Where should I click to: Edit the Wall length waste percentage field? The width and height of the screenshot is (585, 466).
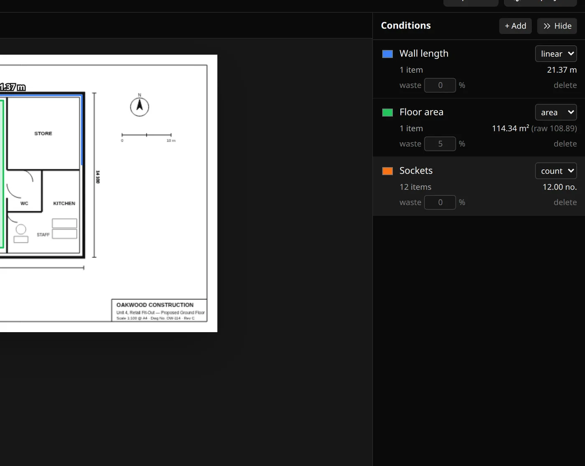pyautogui.click(x=440, y=85)
